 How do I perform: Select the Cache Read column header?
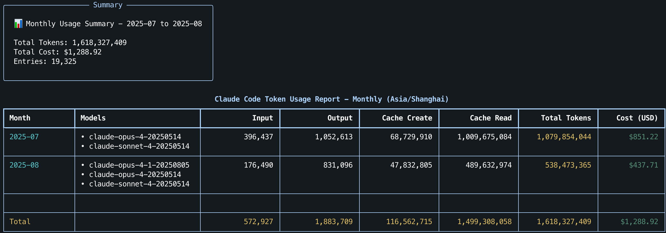pos(490,118)
